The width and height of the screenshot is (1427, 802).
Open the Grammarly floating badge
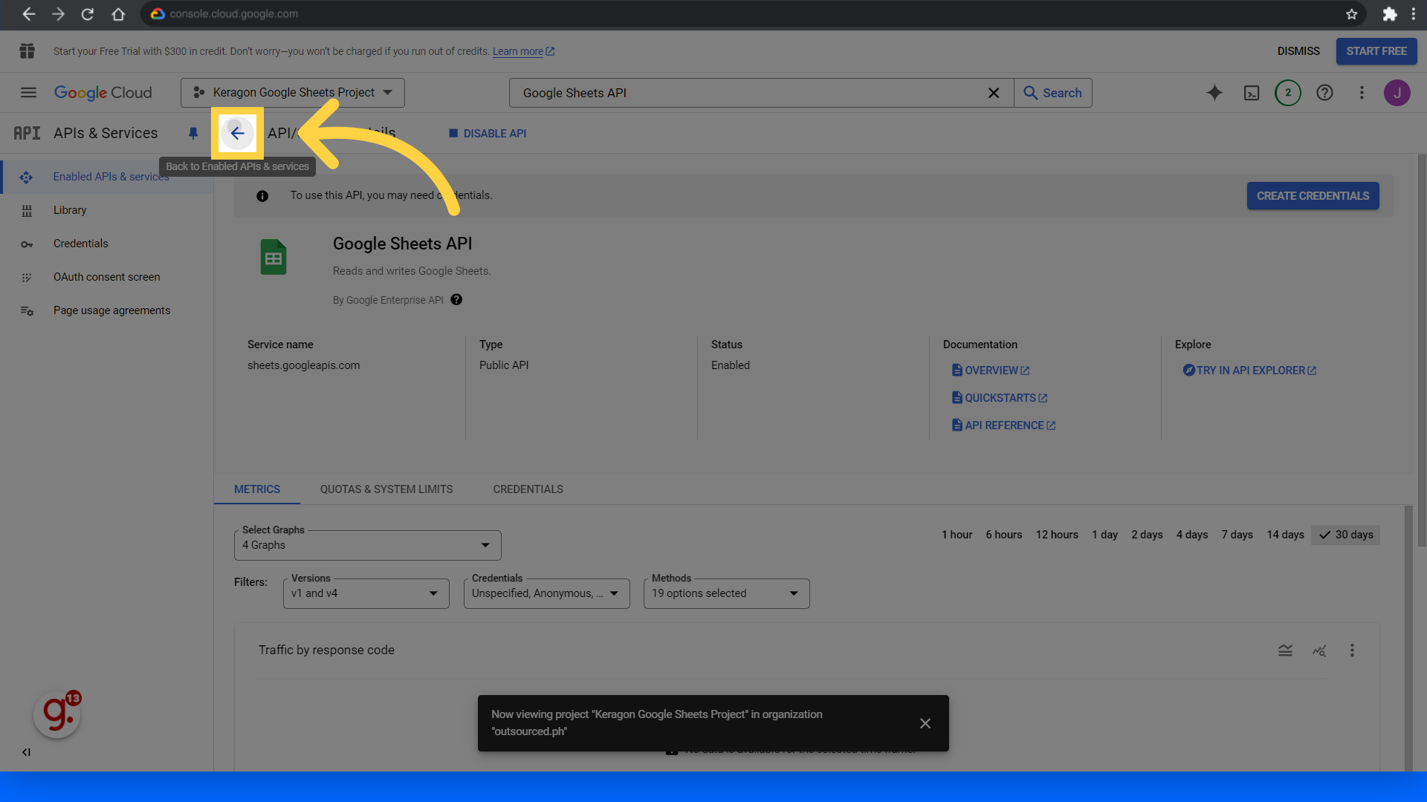coord(57,715)
